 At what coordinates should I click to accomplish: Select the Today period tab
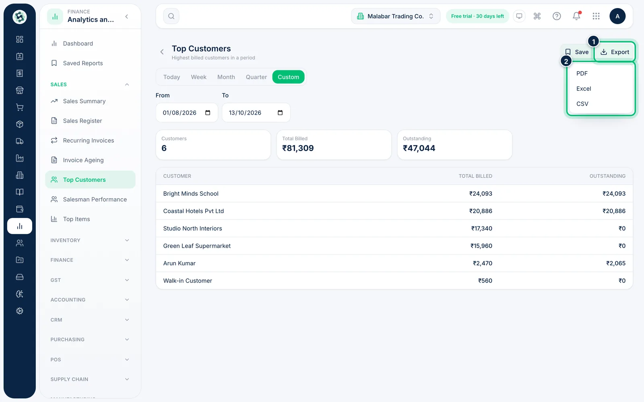click(171, 77)
